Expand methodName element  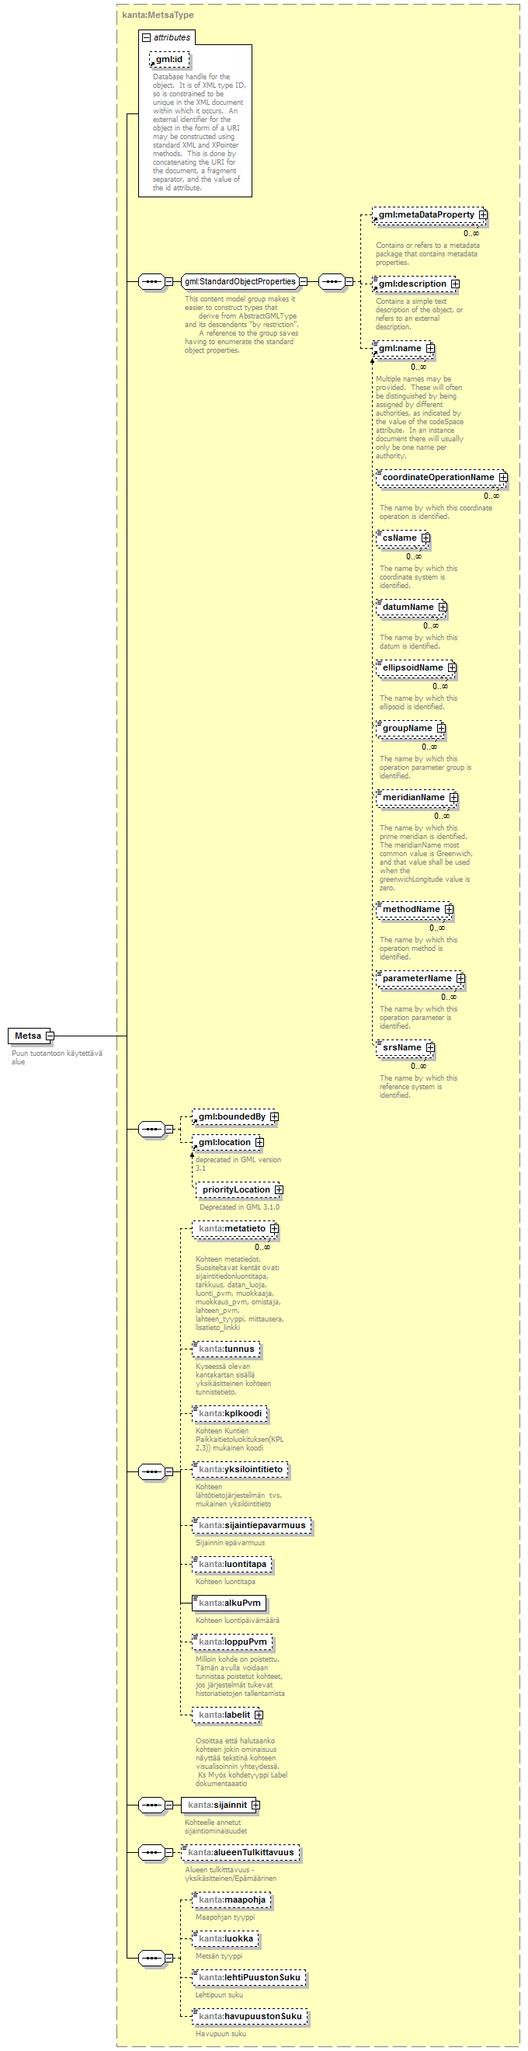[x=449, y=909]
